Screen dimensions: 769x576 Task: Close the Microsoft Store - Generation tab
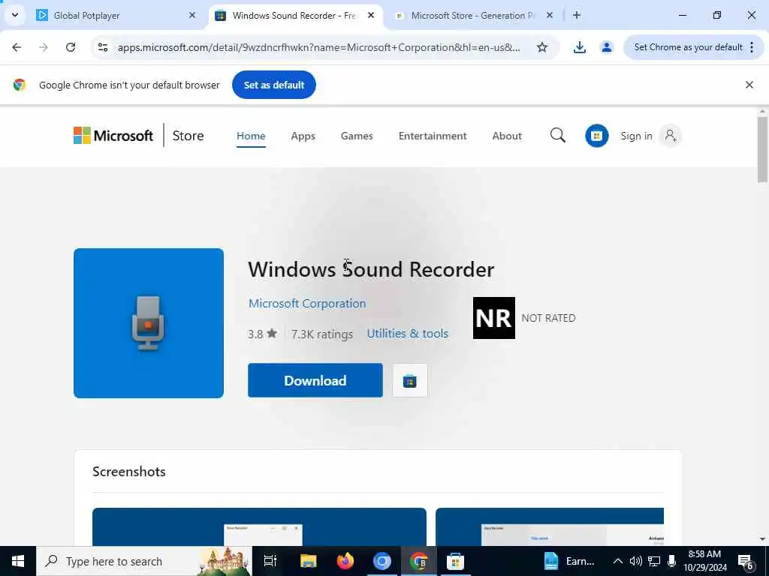coord(550,15)
